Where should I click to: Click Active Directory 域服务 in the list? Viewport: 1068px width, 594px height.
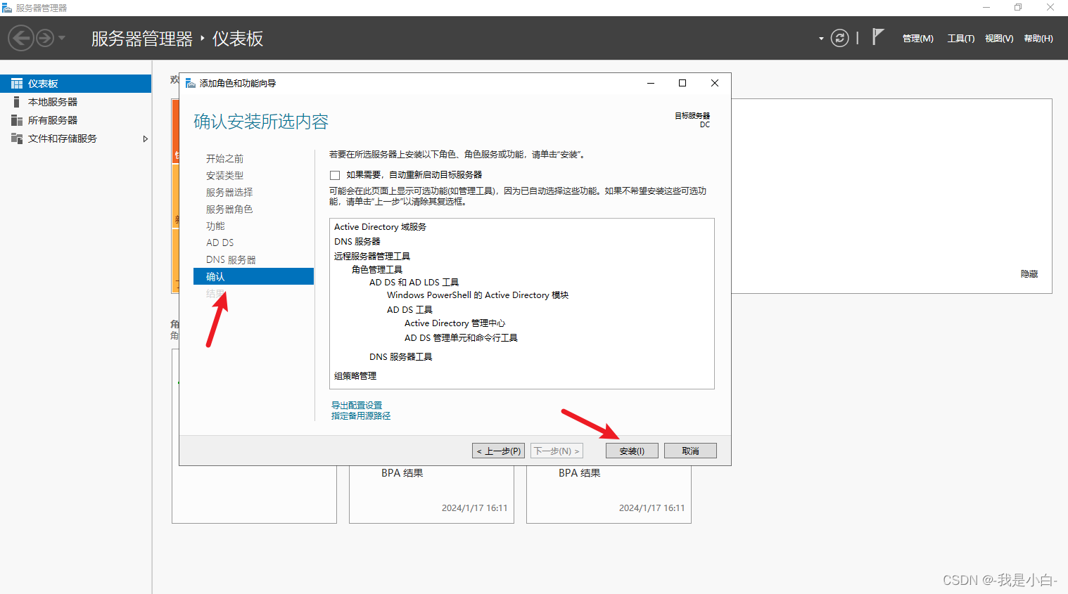tap(380, 227)
